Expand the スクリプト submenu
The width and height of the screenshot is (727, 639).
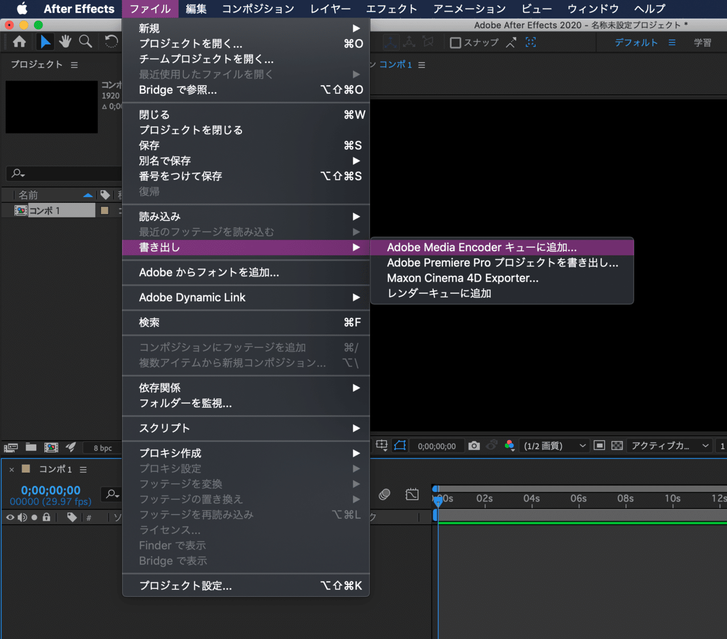tap(246, 428)
